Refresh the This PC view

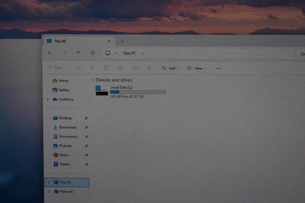[x=92, y=53]
